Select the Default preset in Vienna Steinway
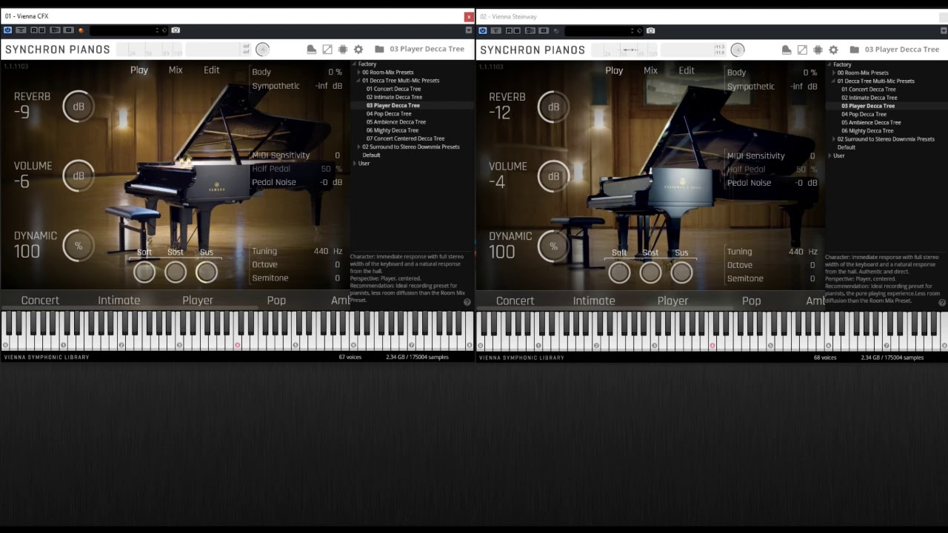948x533 pixels. click(847, 147)
